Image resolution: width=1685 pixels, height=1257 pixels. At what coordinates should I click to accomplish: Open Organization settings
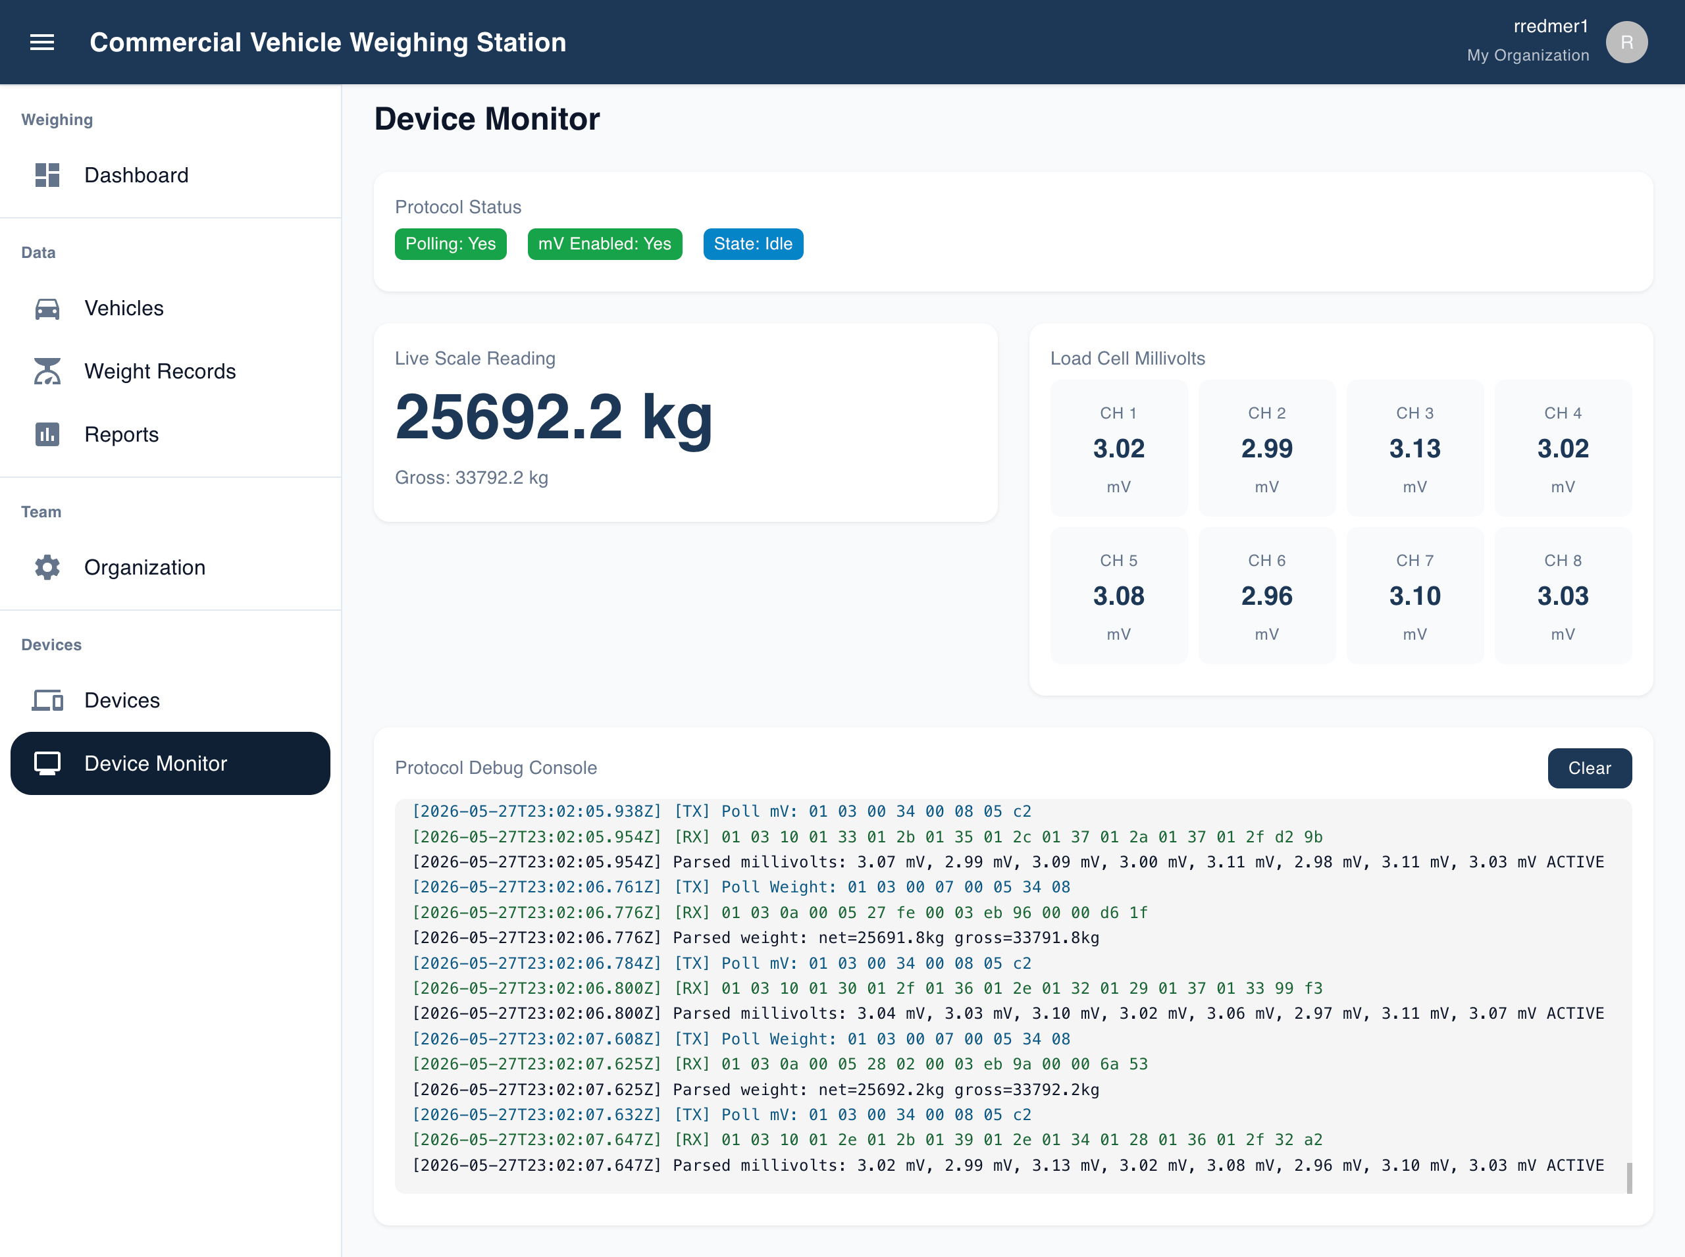170,568
